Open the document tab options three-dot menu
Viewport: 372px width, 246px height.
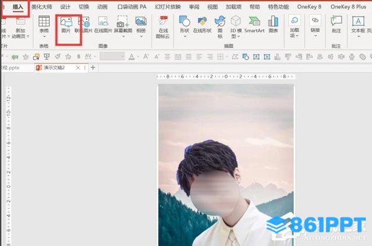click(85, 68)
